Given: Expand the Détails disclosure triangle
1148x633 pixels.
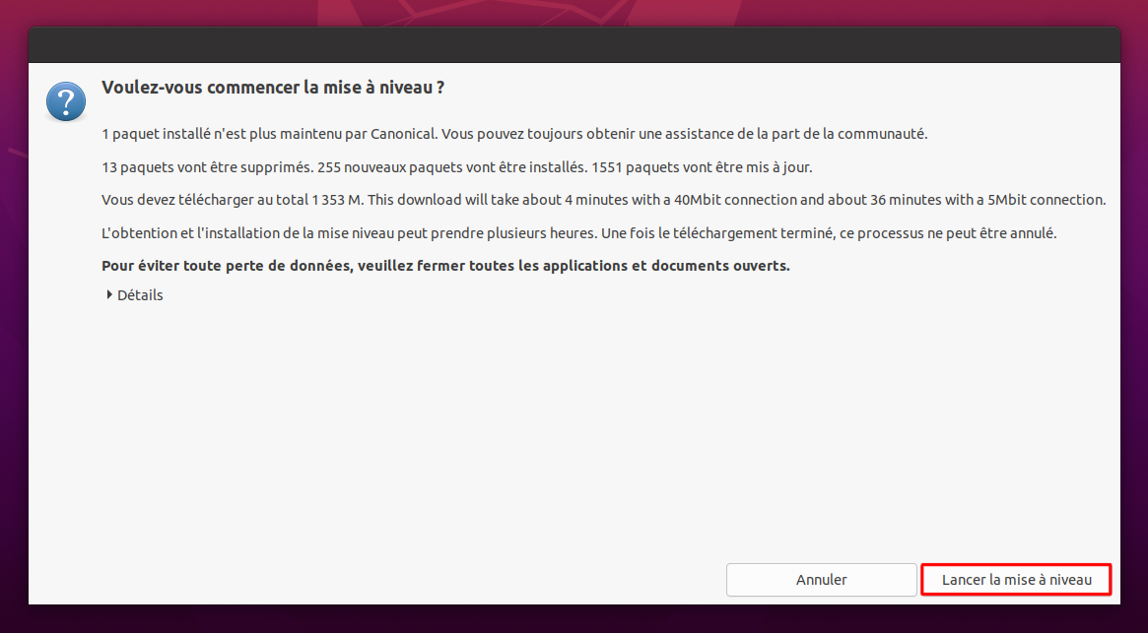Looking at the screenshot, I should 109,295.
